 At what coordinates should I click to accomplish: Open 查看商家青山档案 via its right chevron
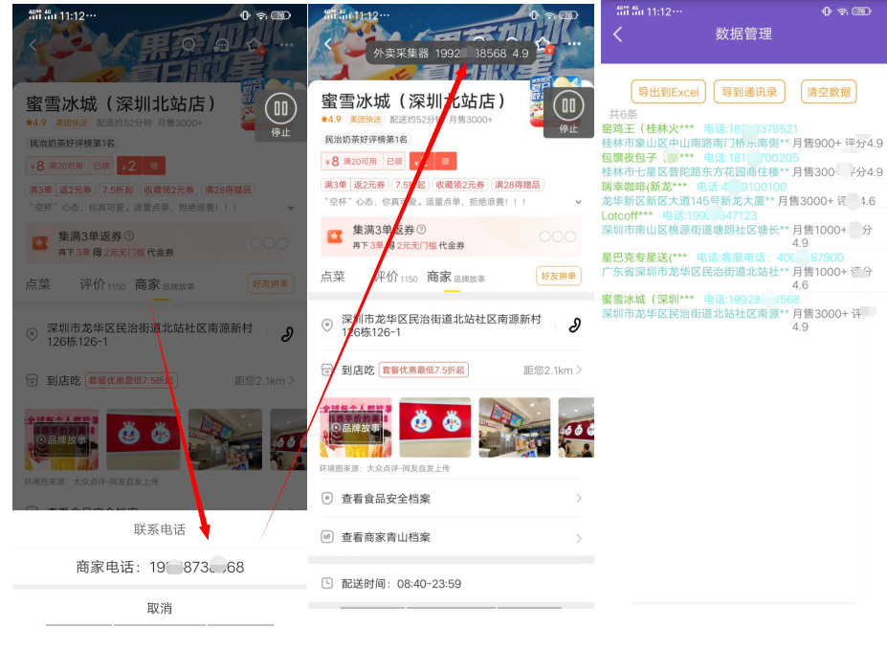click(578, 538)
